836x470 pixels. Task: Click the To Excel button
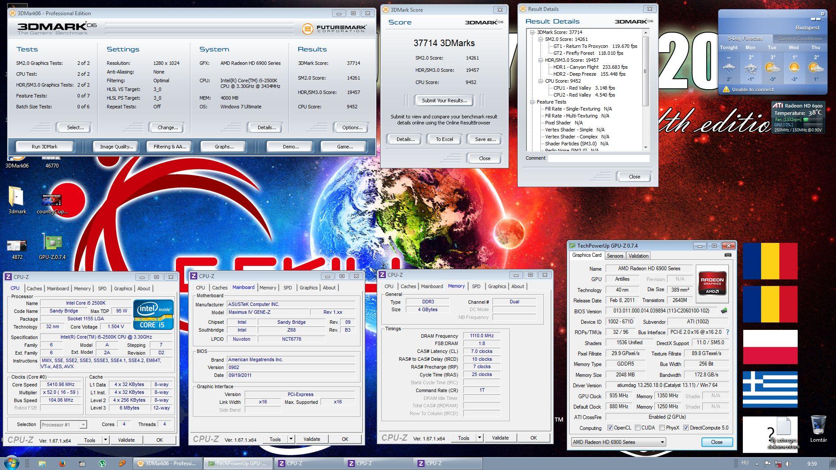tap(444, 139)
